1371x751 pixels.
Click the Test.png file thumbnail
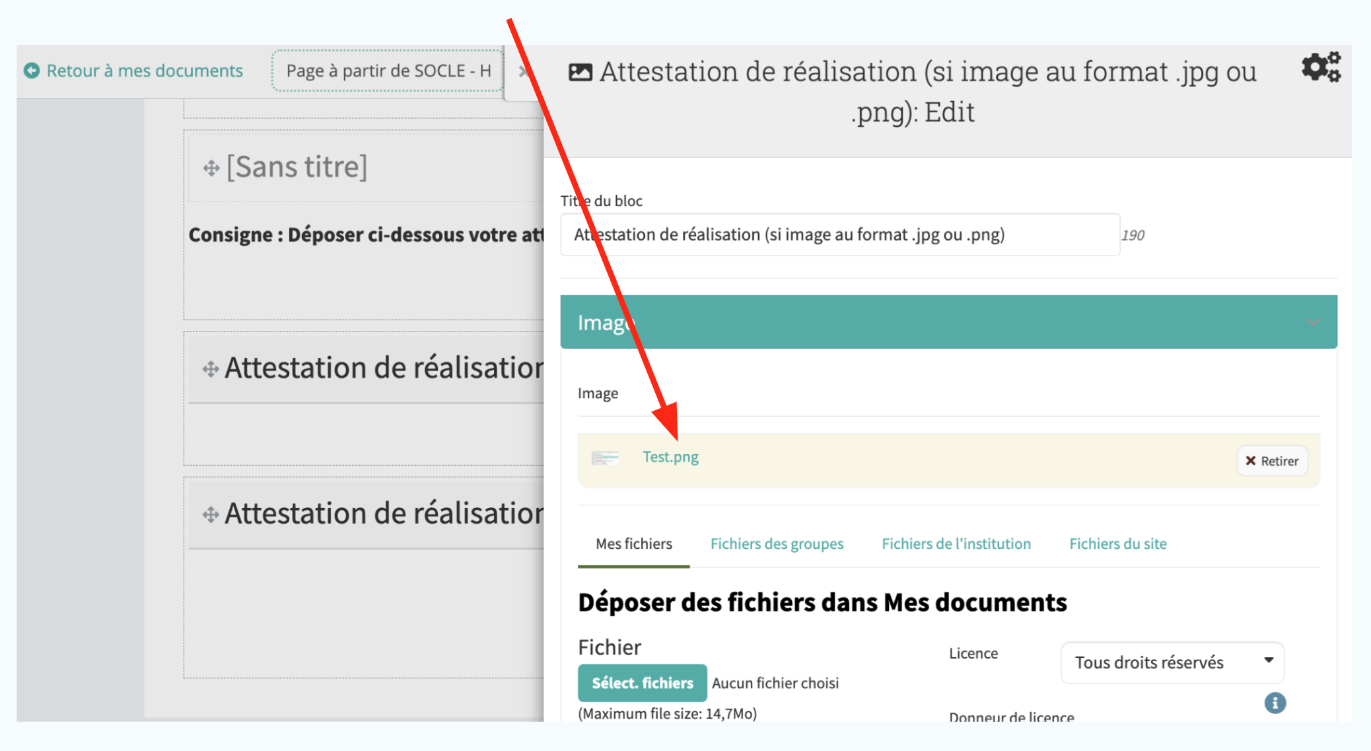(605, 458)
